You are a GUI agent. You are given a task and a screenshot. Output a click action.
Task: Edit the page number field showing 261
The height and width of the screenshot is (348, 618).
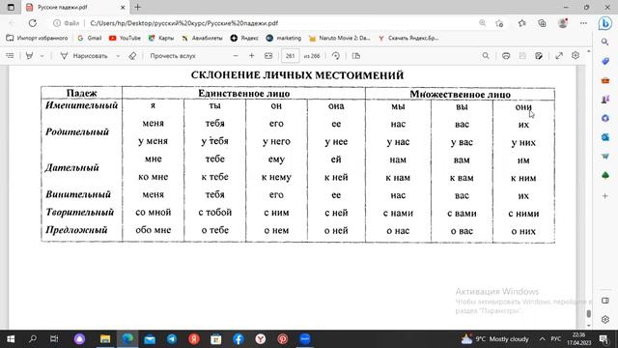(x=290, y=56)
